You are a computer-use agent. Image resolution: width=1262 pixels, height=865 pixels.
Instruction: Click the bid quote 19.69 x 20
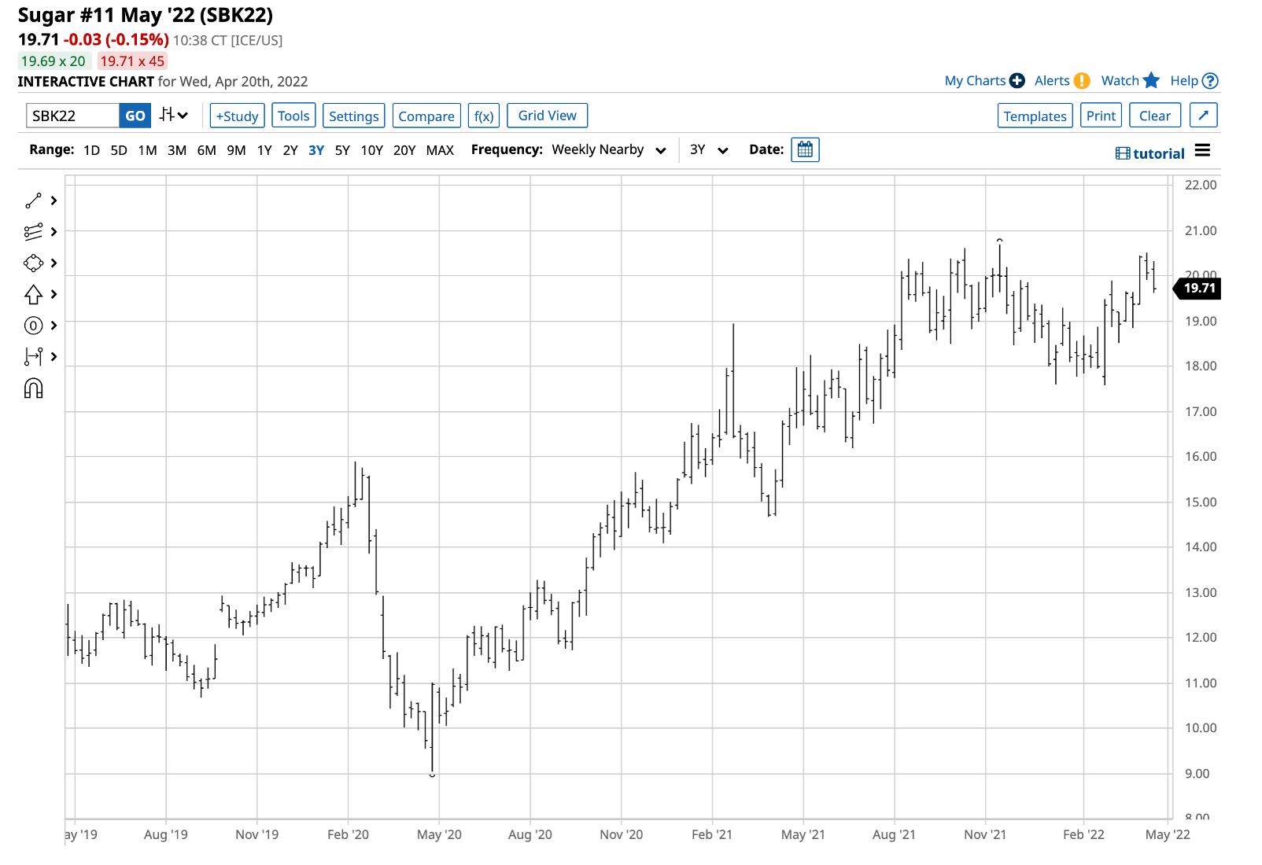click(54, 61)
